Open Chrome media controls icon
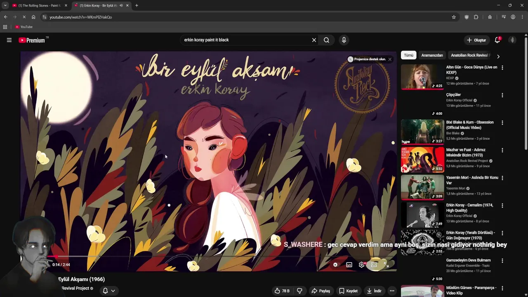Image resolution: width=528 pixels, height=297 pixels. 504,17
